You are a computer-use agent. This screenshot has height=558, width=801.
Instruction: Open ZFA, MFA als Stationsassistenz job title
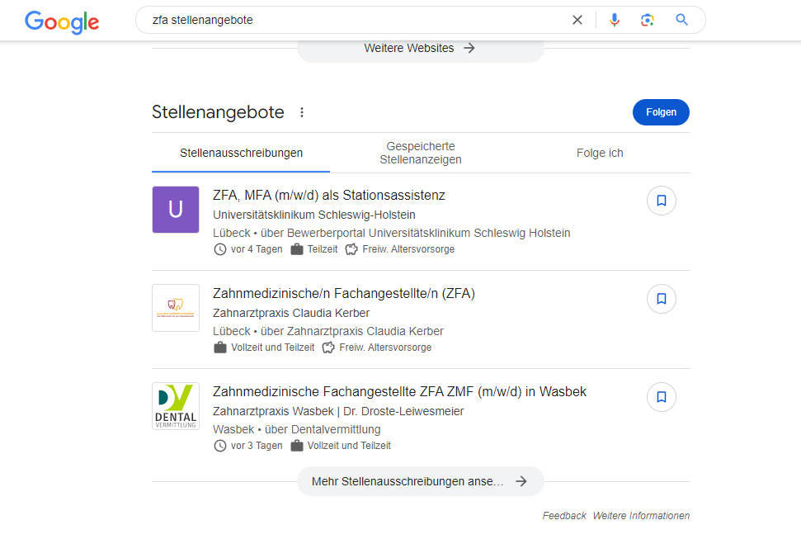click(x=329, y=195)
